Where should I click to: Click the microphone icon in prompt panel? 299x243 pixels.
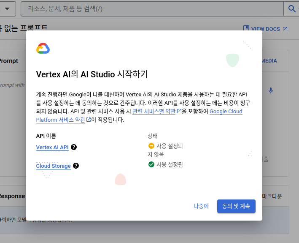coord(271,90)
